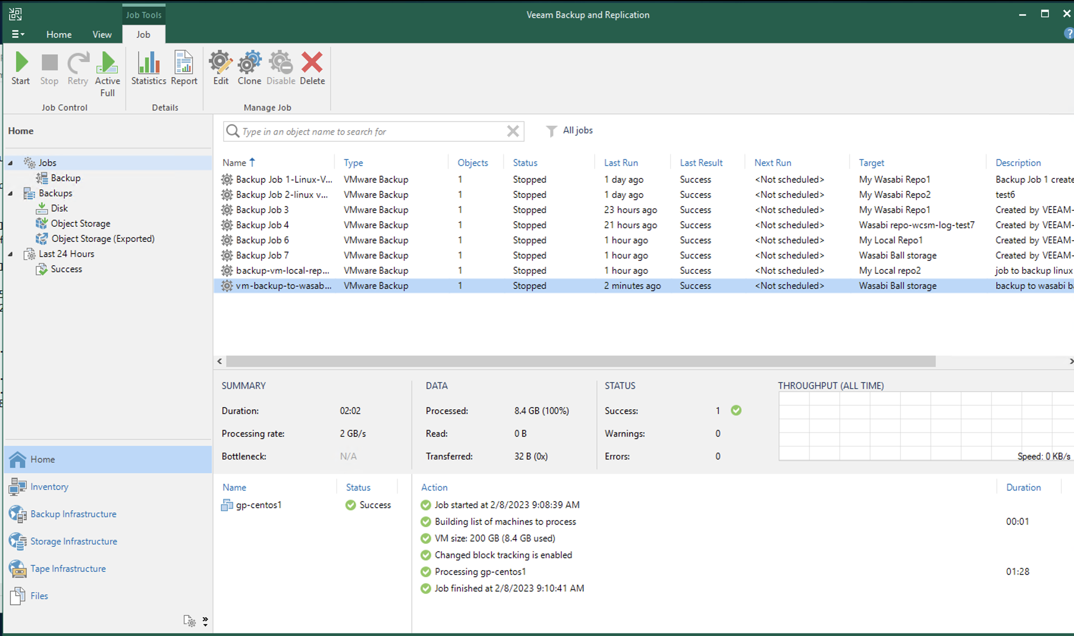The width and height of the screenshot is (1074, 636).
Task: Select the Backup Job 1-Linux-V... row
Action: 643,179
